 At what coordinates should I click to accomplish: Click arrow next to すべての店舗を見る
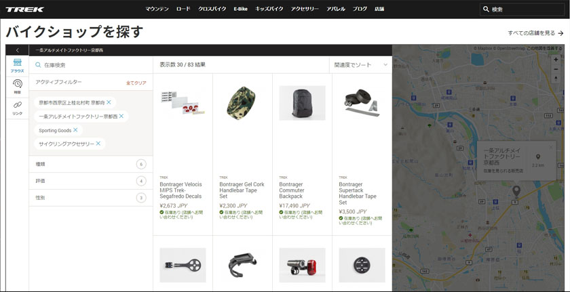560,33
